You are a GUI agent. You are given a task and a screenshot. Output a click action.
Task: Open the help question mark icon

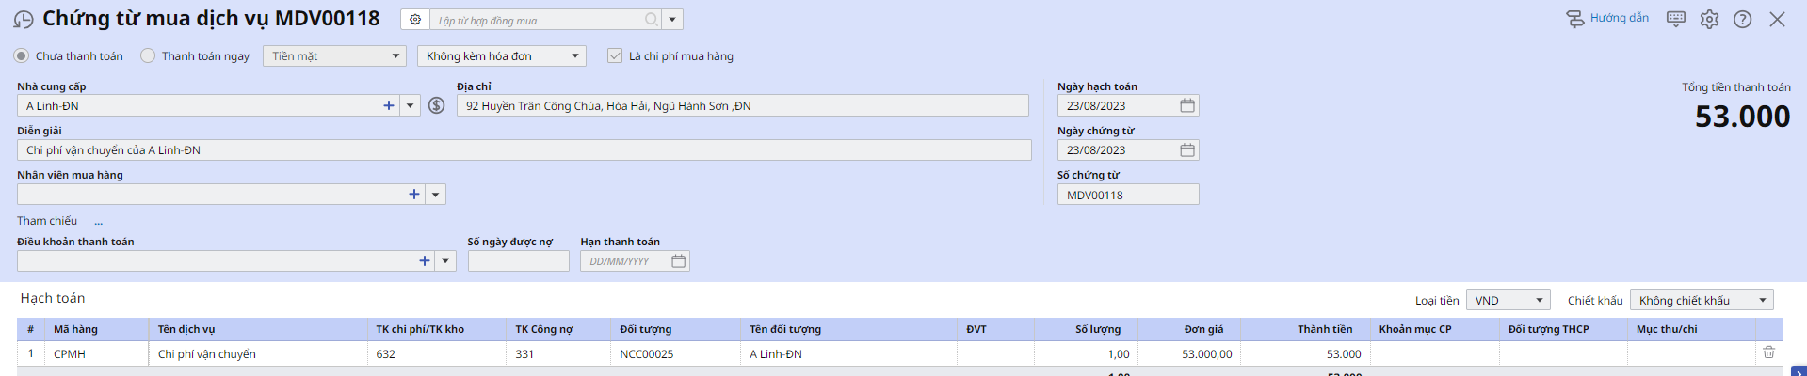point(1743,20)
